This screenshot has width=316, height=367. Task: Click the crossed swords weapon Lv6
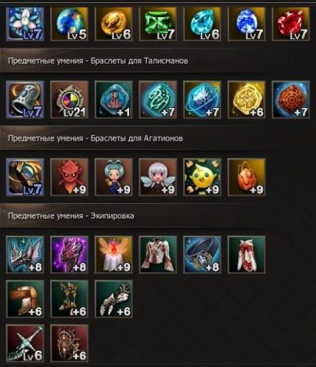tap(25, 343)
